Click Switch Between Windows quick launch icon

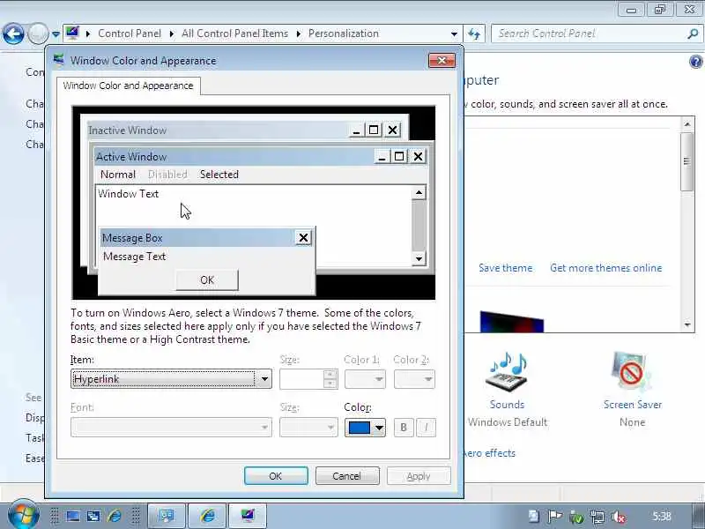[x=93, y=516]
